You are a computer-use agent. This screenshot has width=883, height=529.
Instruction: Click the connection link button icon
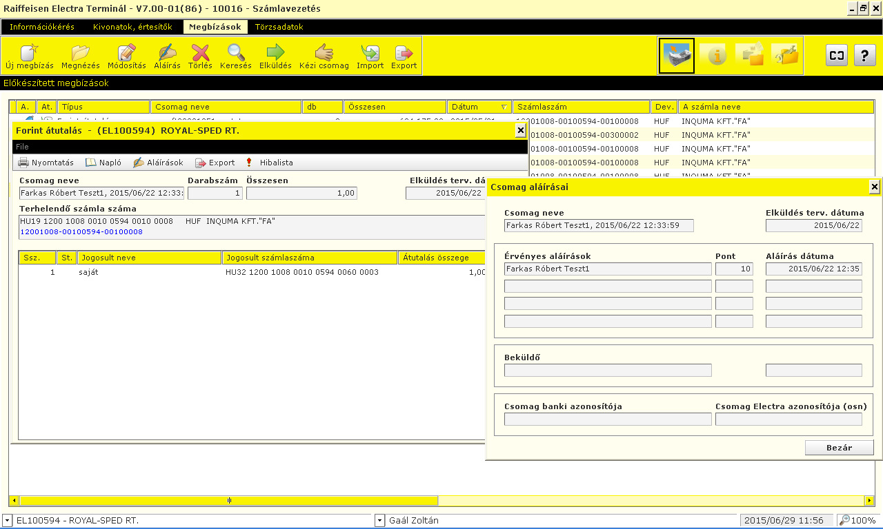pos(837,56)
